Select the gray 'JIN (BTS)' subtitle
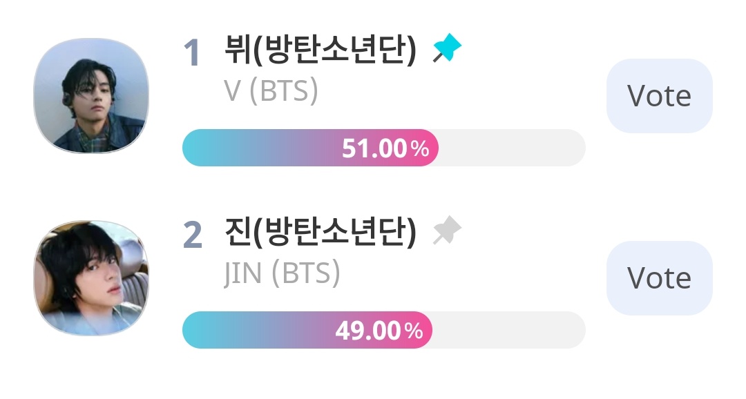Image resolution: width=746 pixels, height=399 pixels. pyautogui.click(x=282, y=273)
